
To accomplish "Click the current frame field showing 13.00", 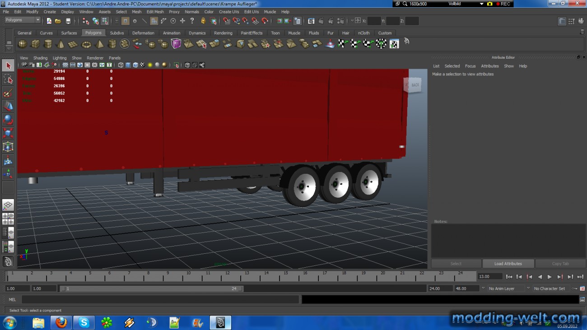I will [x=490, y=276].
